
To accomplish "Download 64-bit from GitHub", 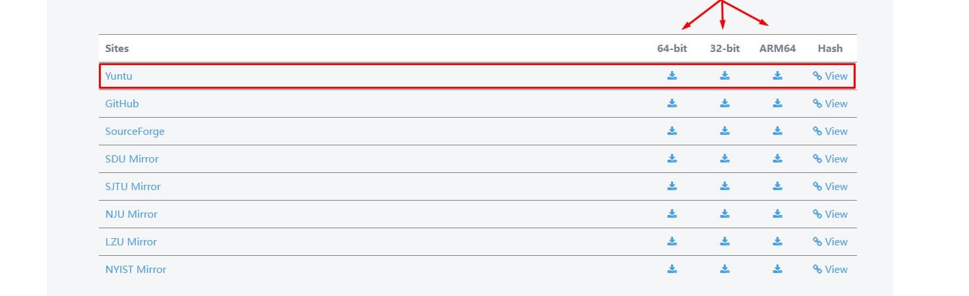I will pyautogui.click(x=672, y=103).
